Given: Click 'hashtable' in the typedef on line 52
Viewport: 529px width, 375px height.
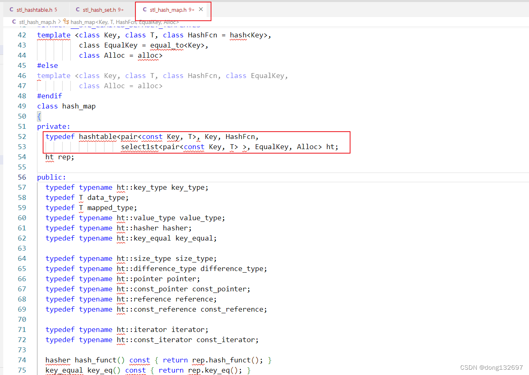Looking at the screenshot, I should pos(98,137).
